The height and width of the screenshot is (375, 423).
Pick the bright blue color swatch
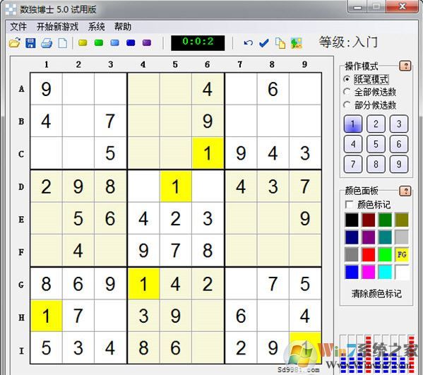[352, 272]
